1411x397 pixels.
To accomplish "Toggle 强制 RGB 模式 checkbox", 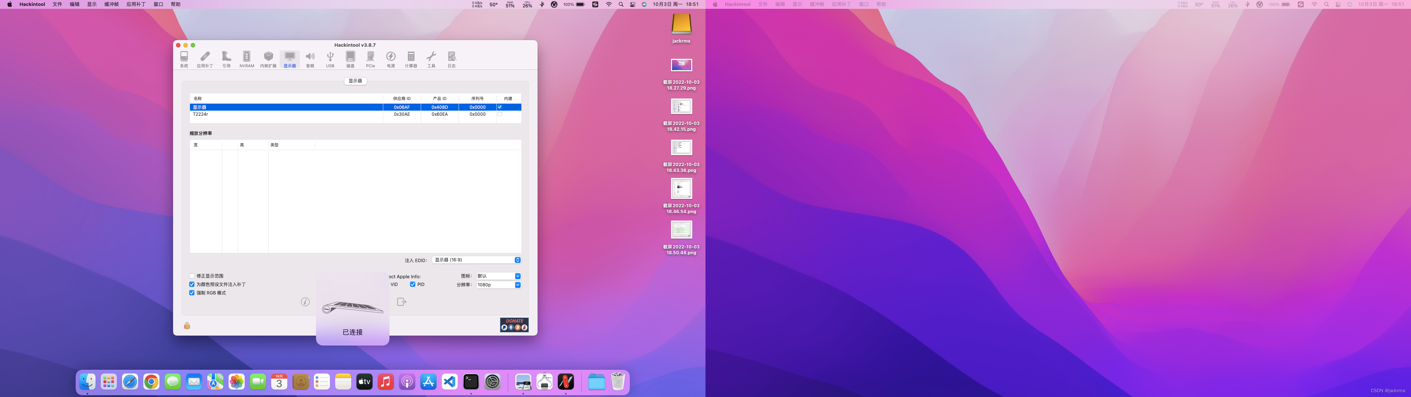I will pos(192,293).
